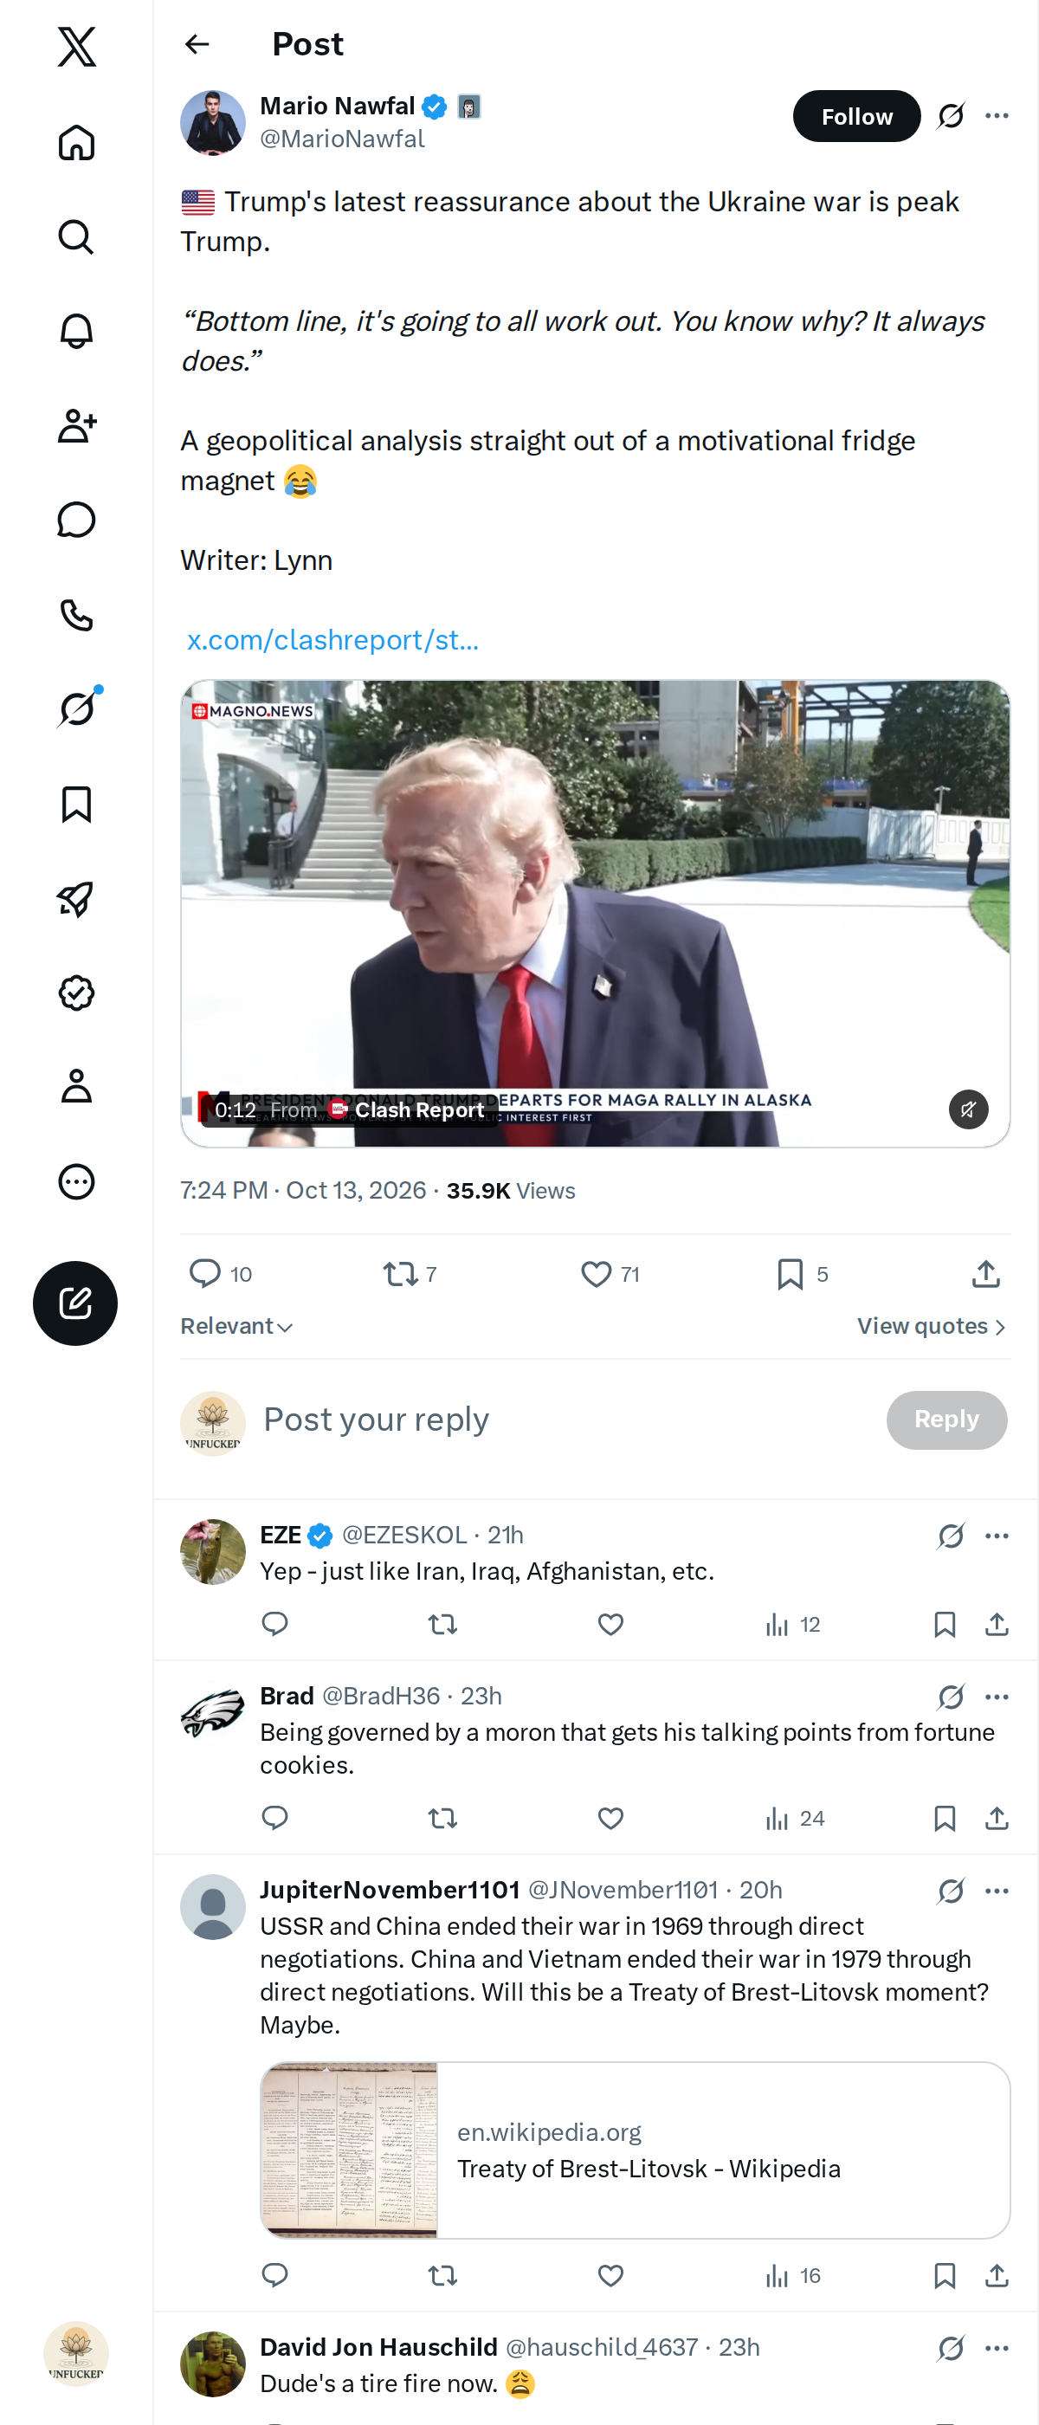Viewport: 1039px width, 2425px height.
Task: Open the Treaty of Brest-Litovsk Wikipedia card
Action: click(x=636, y=2150)
